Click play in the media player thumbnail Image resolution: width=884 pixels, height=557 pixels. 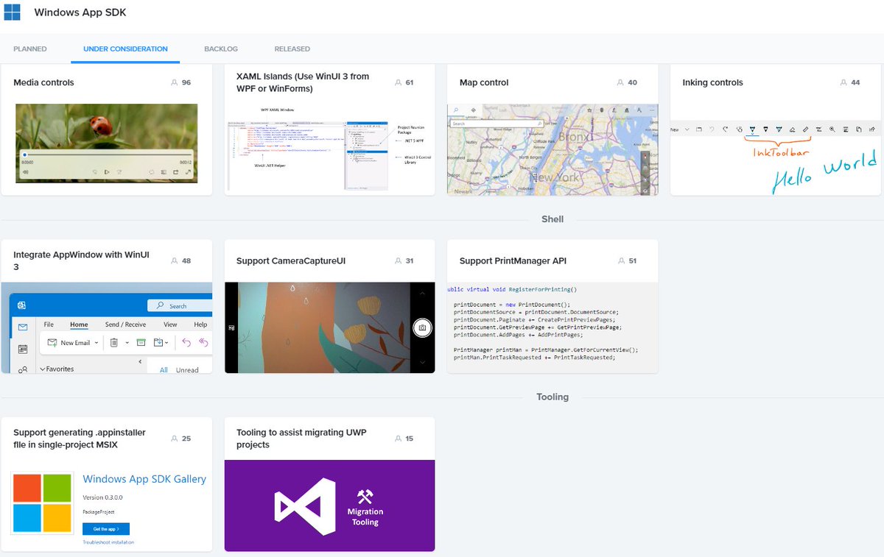tap(107, 172)
